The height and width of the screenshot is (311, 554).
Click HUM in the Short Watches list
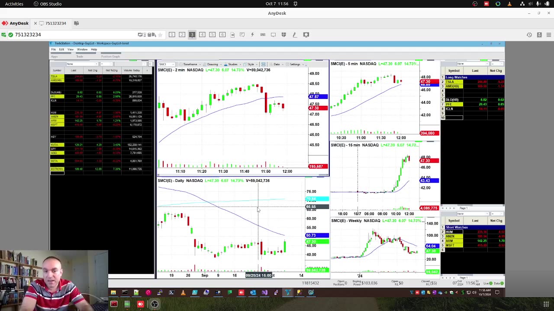(x=454, y=232)
